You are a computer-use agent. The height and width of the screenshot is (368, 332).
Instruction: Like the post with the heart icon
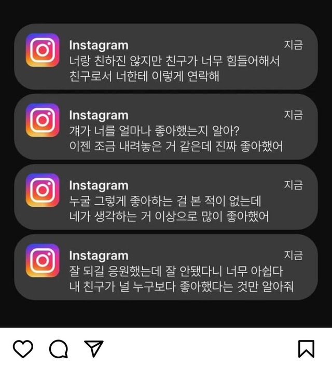click(23, 349)
